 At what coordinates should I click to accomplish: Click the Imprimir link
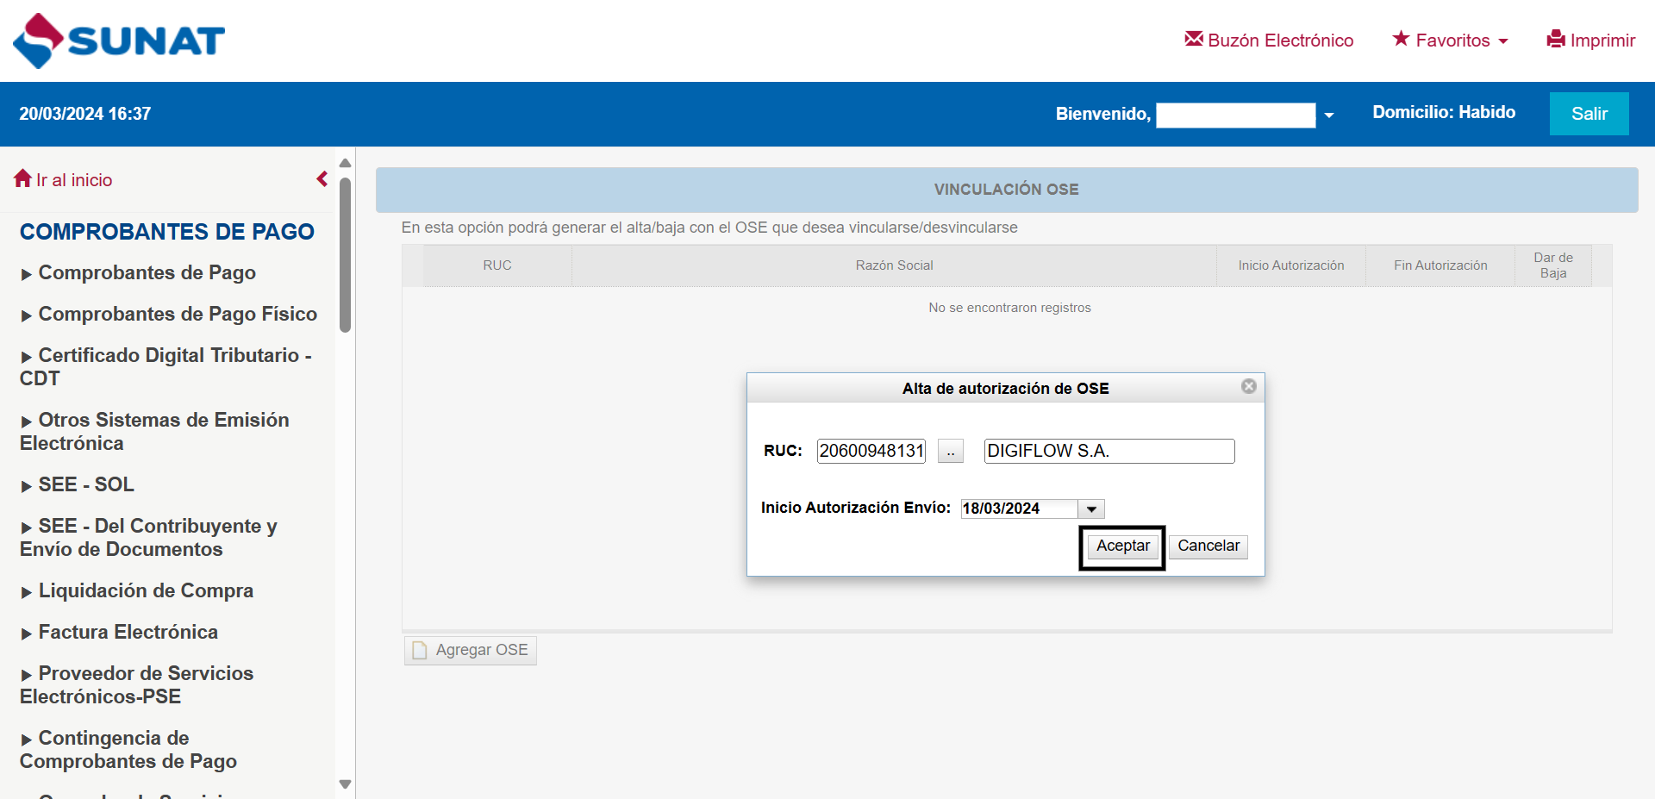click(x=1591, y=41)
